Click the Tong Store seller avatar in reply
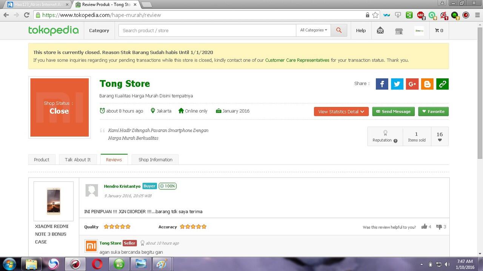Image resolution: width=483 pixels, height=271 pixels. click(x=91, y=246)
